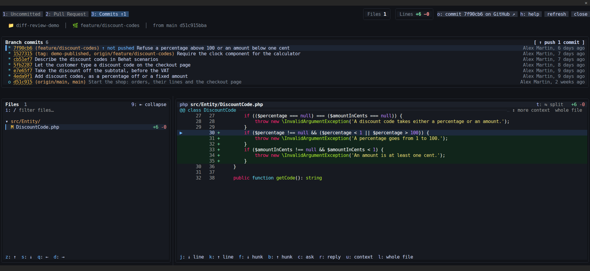Screen dimensions: 590x271
Task: Show more context in diff
Action: [531, 110]
